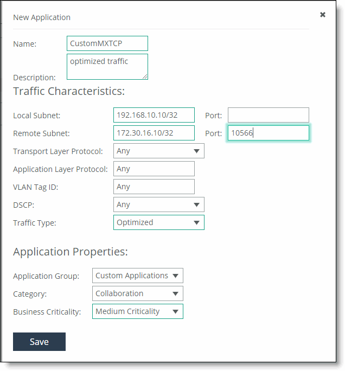Click the Application Properties section heading

(71, 252)
